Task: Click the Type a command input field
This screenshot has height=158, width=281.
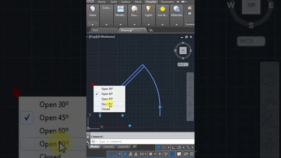Action: (142, 141)
